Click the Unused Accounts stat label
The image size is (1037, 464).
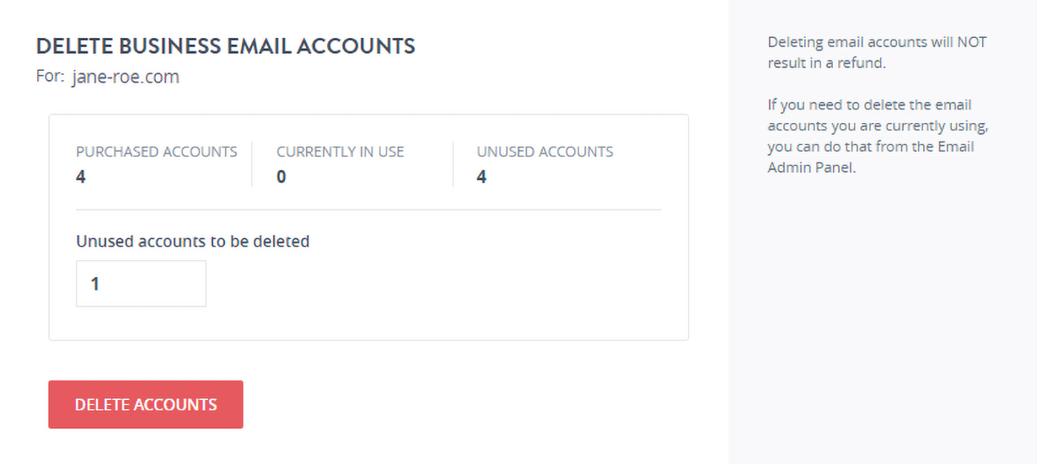(545, 152)
